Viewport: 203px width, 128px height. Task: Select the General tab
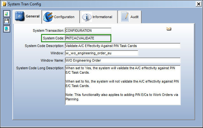(27, 17)
